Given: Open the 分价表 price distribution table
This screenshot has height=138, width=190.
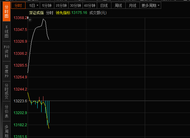Looking at the screenshot, I should (6, 112).
